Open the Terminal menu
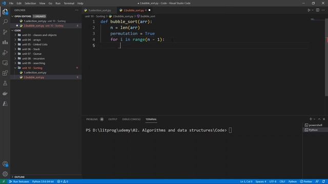 click(x=69, y=4)
